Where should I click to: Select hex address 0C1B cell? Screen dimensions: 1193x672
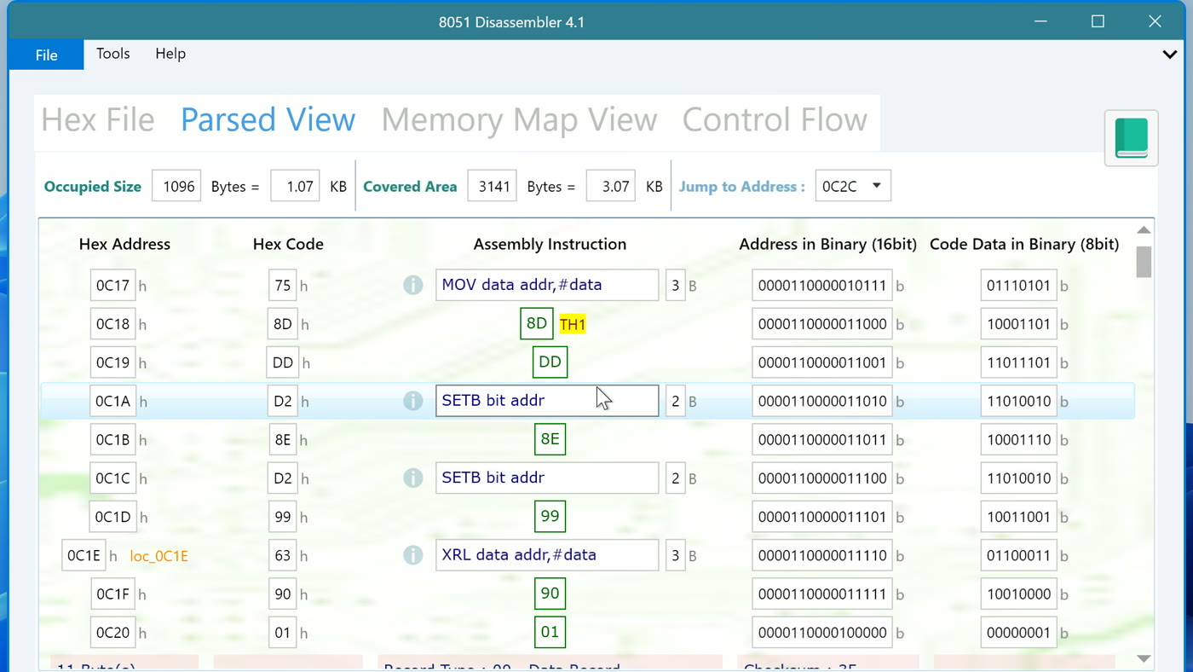click(112, 440)
